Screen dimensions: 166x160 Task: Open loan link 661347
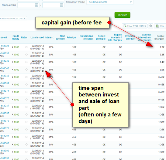pyautogui.click(x=4, y=106)
